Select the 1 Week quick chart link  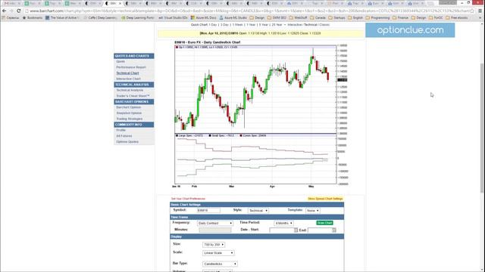click(237, 25)
